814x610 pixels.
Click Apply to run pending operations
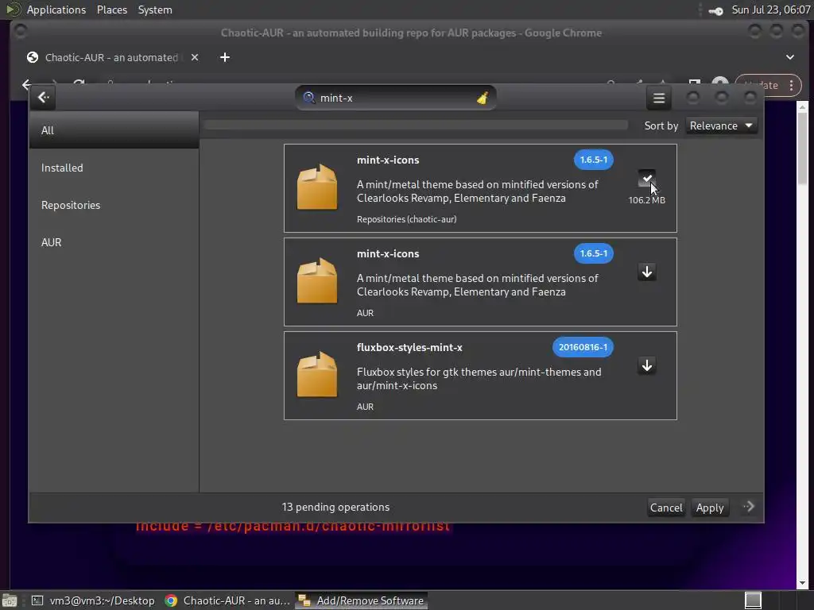[710, 508]
